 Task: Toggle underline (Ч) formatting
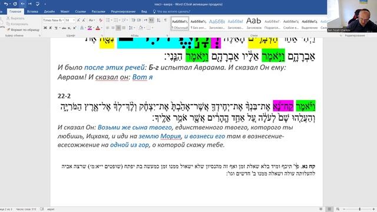[x=56, y=28]
